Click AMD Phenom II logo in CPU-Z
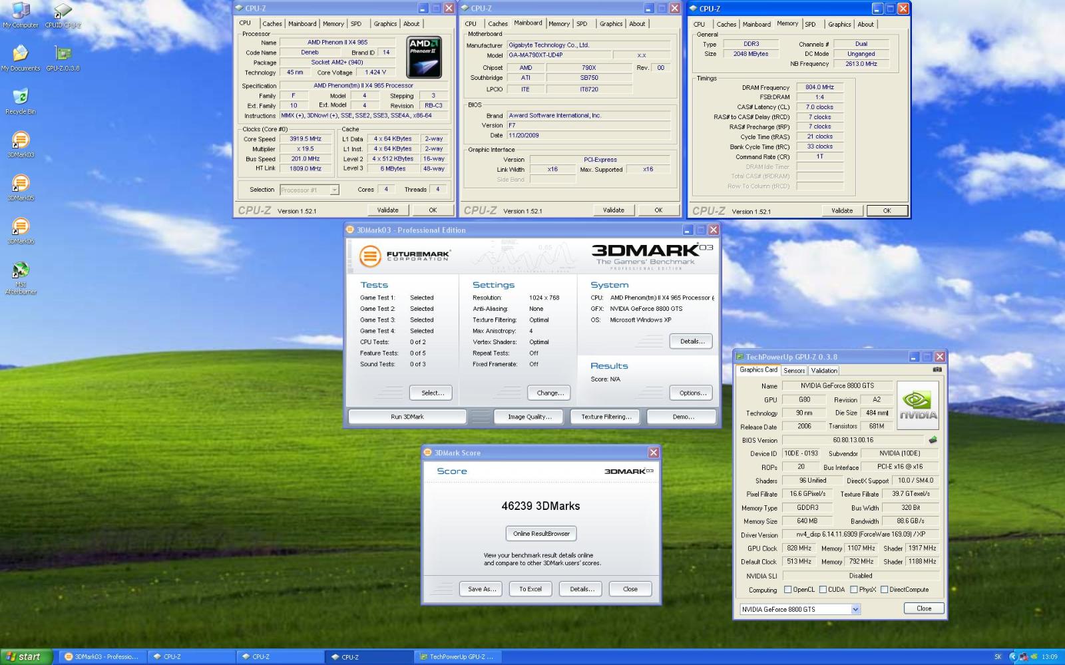1065x665 pixels. (424, 57)
